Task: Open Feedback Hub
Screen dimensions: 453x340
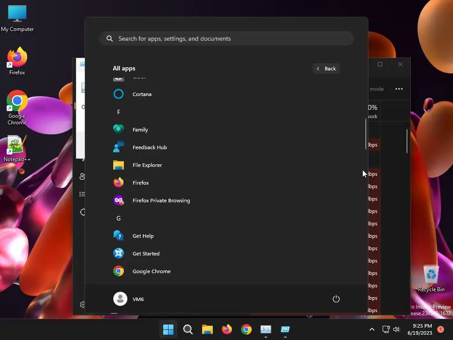Action: (226, 147)
